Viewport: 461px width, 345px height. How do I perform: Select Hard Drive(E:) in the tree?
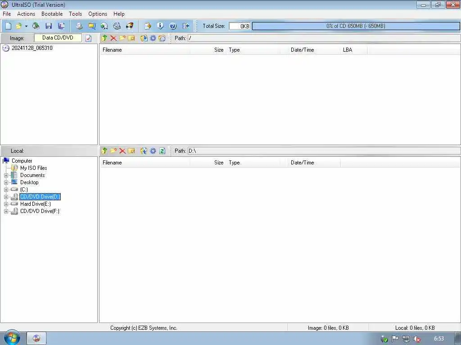tap(35, 204)
